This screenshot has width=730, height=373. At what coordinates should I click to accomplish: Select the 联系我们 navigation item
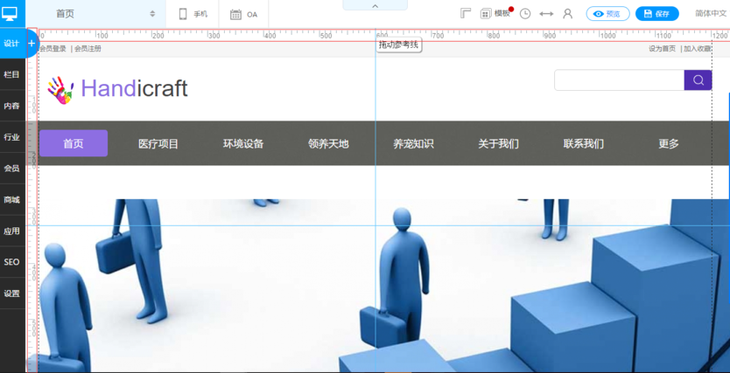coord(583,144)
